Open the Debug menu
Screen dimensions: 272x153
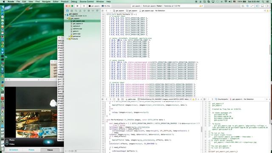[74, 1]
